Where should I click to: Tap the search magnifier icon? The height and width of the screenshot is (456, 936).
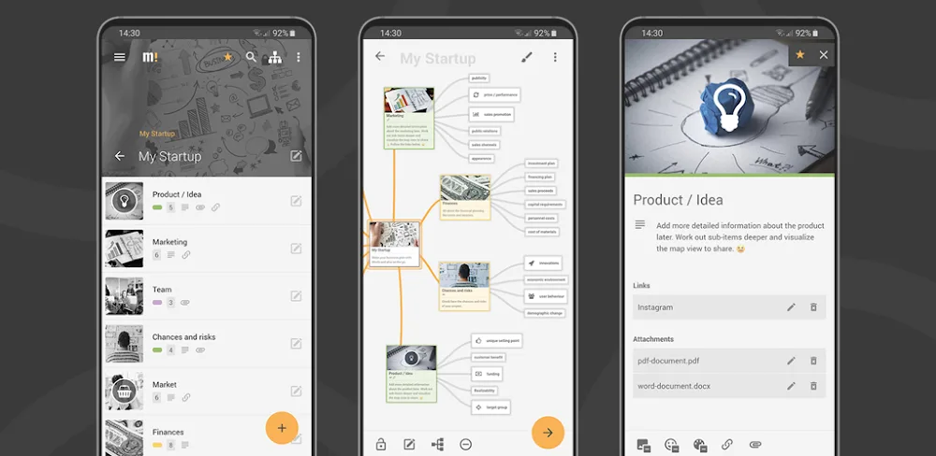[x=251, y=57]
